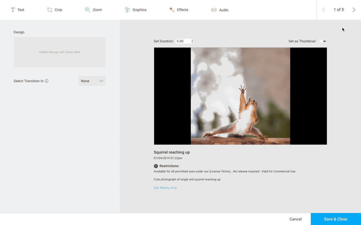
Task: Click the Design placeholder box
Action: (x=60, y=52)
